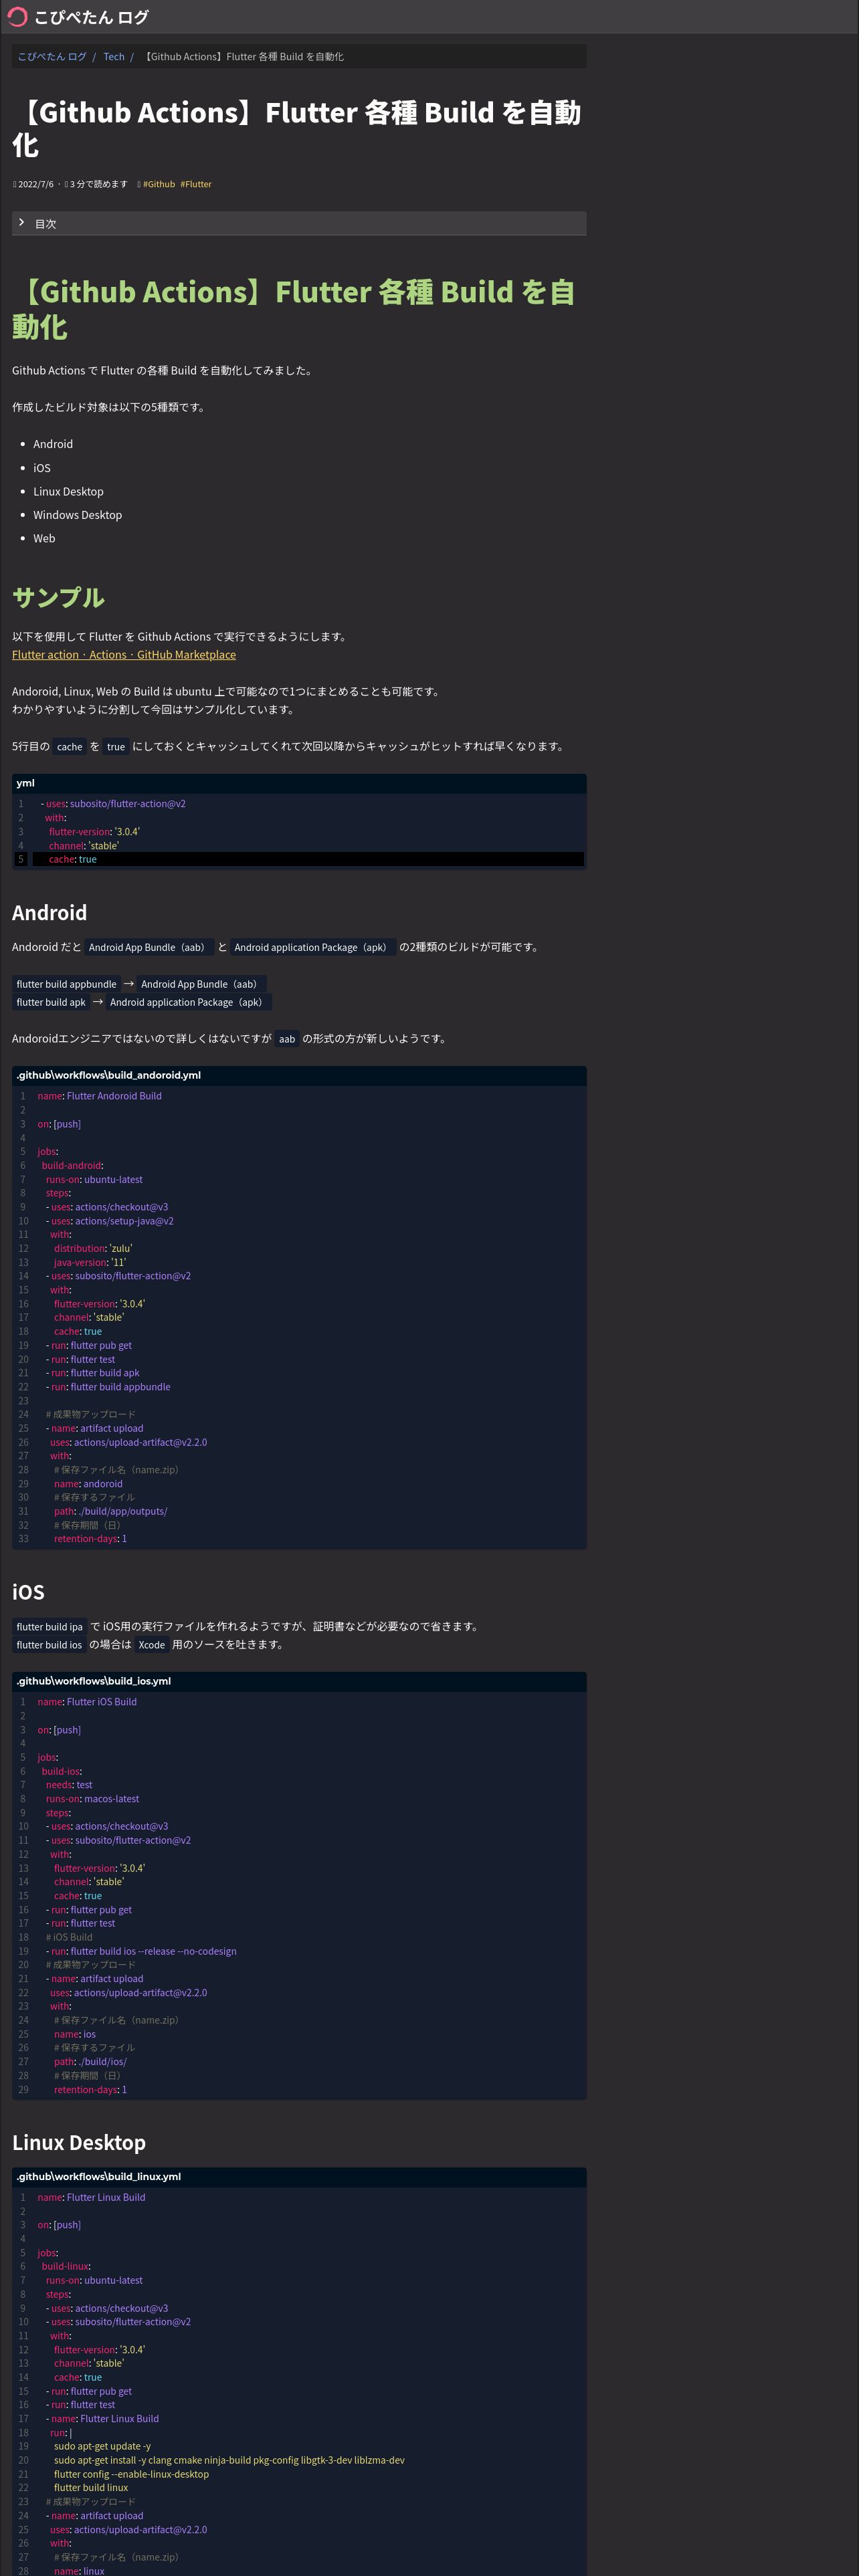859x2576 pixels.
Task: Click the pink circular site logo icon
Action: point(17,17)
